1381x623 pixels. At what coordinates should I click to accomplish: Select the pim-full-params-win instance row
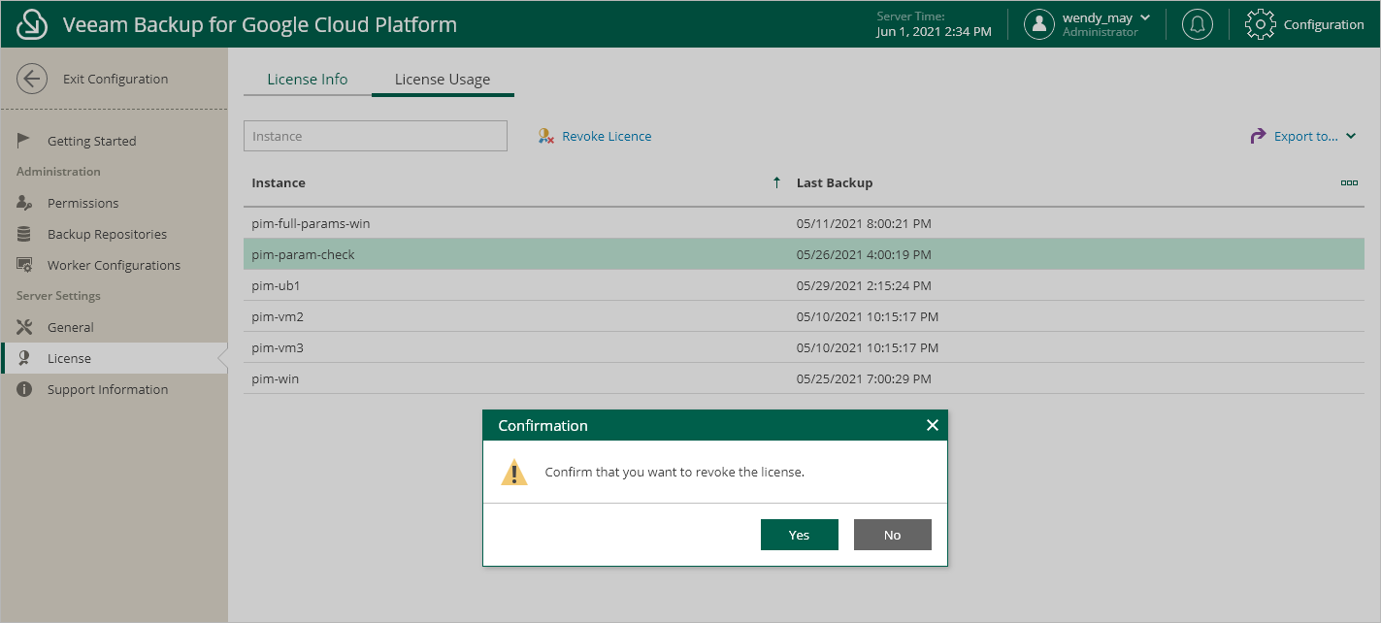click(804, 223)
